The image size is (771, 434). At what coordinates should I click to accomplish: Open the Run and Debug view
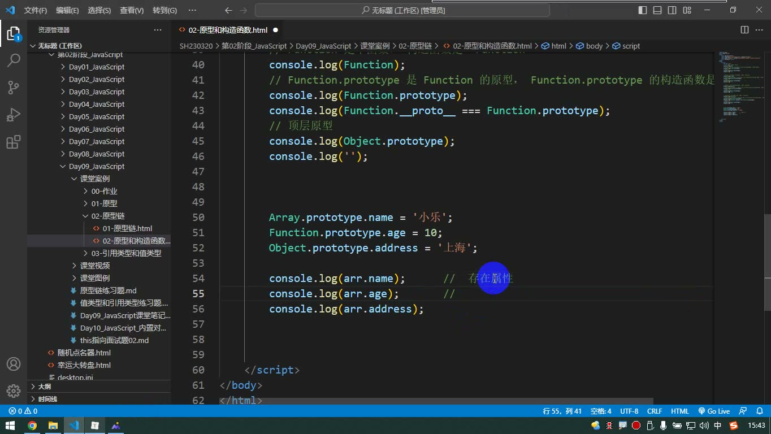click(14, 114)
